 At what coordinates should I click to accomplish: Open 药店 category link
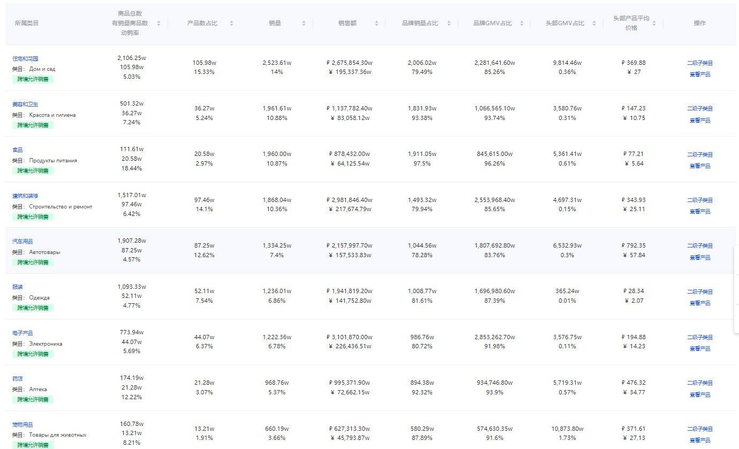(18, 379)
